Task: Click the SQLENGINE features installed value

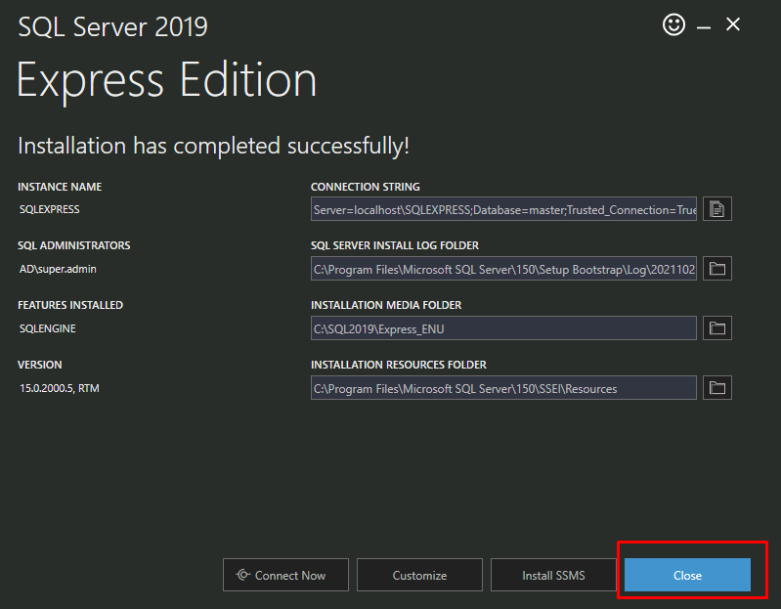Action: click(48, 328)
